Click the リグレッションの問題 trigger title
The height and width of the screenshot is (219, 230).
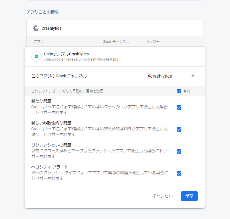click(51, 145)
